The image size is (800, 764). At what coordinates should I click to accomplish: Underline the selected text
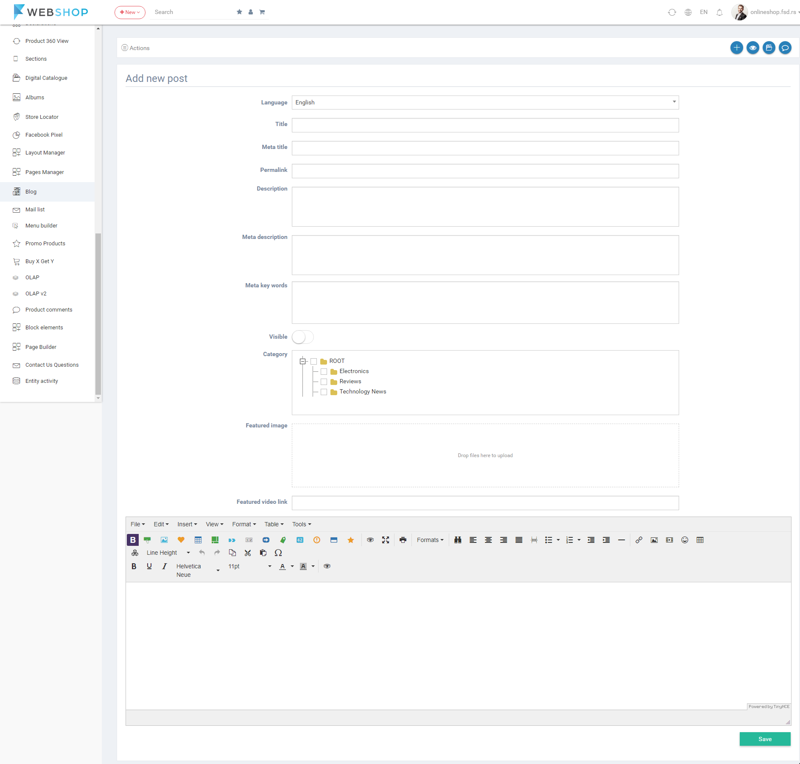(x=149, y=566)
